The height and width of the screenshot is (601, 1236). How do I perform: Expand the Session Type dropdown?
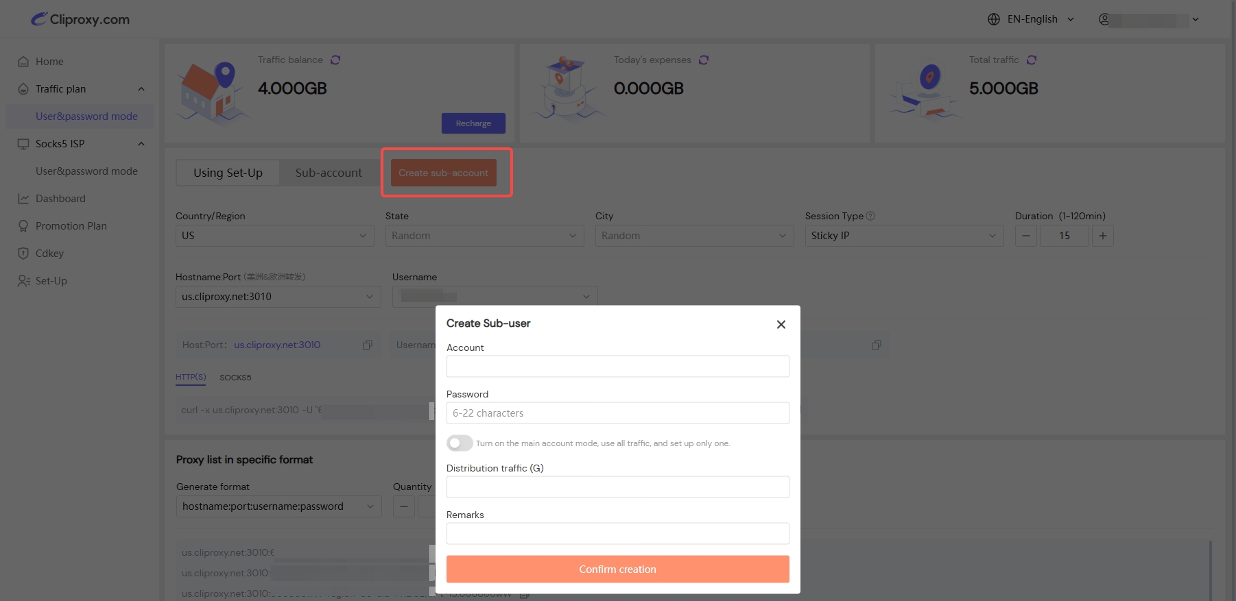click(903, 236)
